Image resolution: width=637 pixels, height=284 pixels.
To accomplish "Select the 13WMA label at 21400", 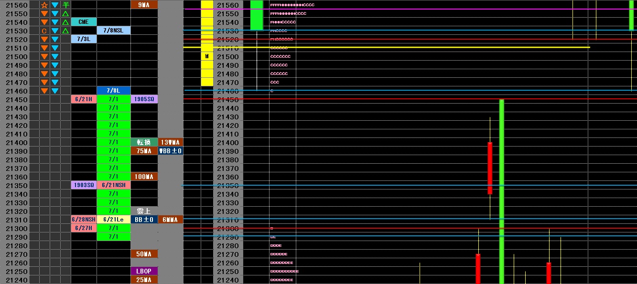I will [170, 142].
